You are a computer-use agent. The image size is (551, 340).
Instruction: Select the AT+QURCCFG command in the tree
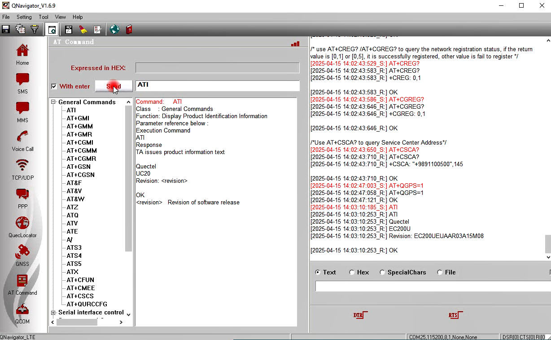(87, 304)
